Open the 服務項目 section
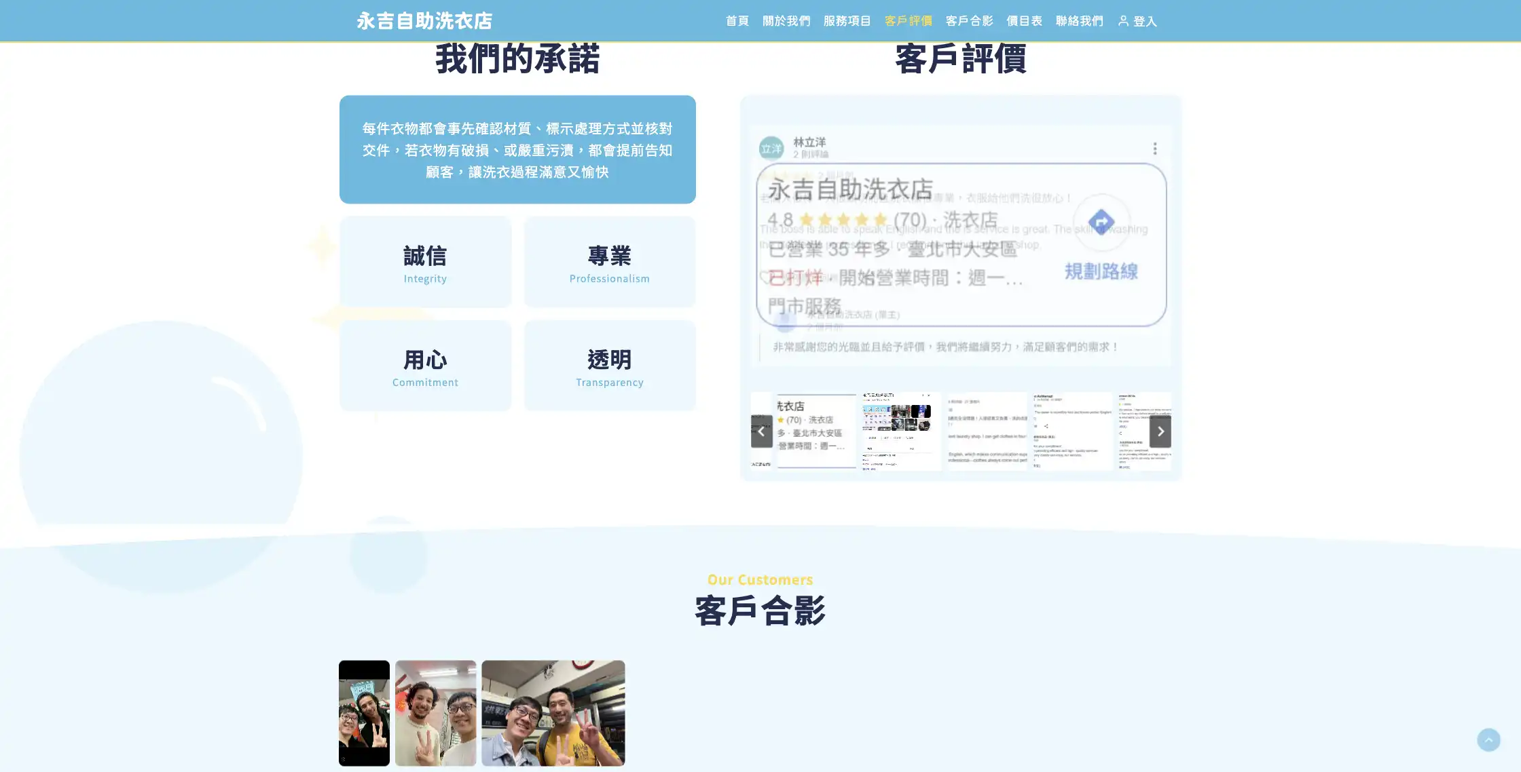1521x772 pixels. (x=847, y=20)
